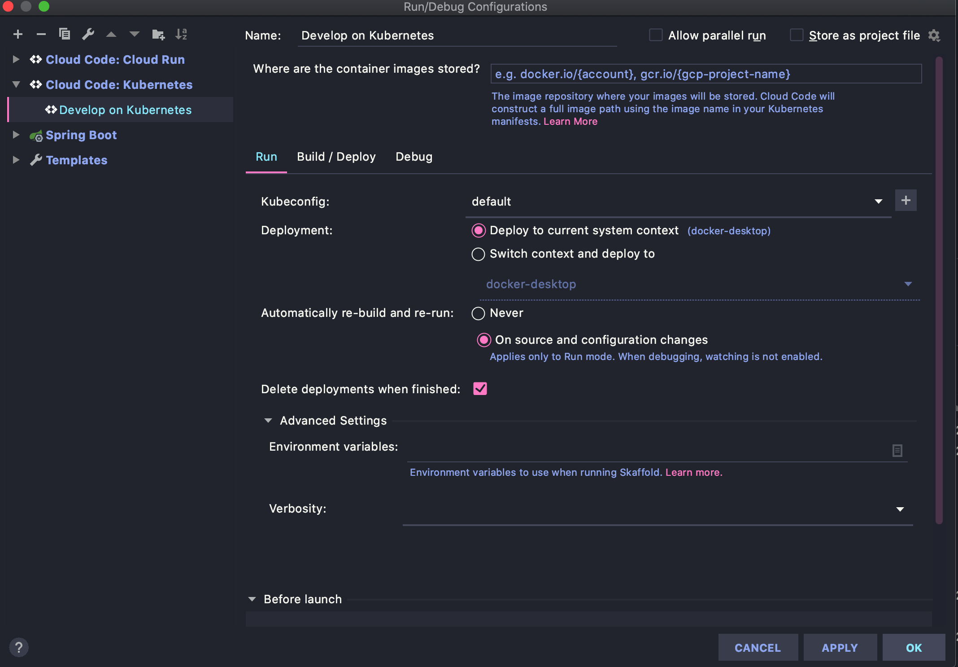Click the remove configuration minus icon
Screen dimensions: 958x667
click(41, 34)
